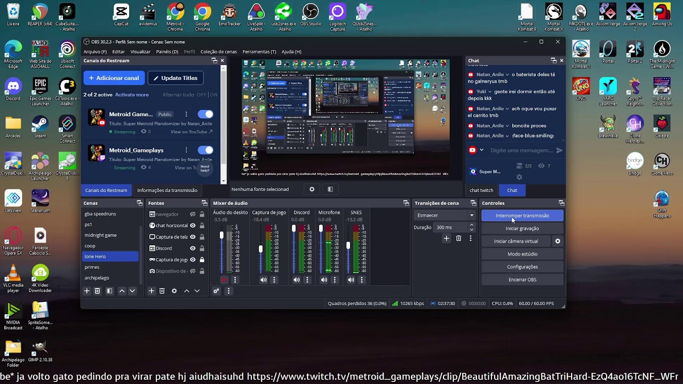Follow the Activate more link

click(132, 95)
